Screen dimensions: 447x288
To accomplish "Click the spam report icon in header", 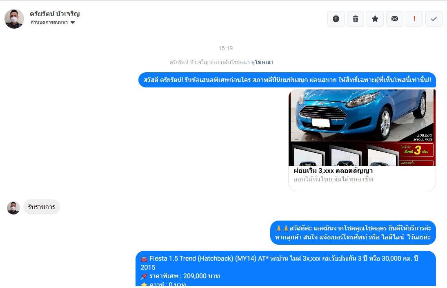I will click(336, 19).
